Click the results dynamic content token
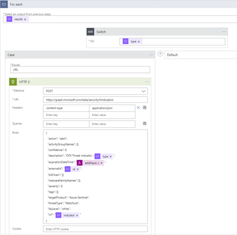 pos(17,19)
